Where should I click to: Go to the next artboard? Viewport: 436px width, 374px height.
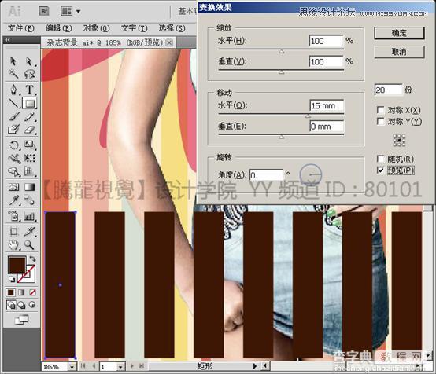click(132, 366)
